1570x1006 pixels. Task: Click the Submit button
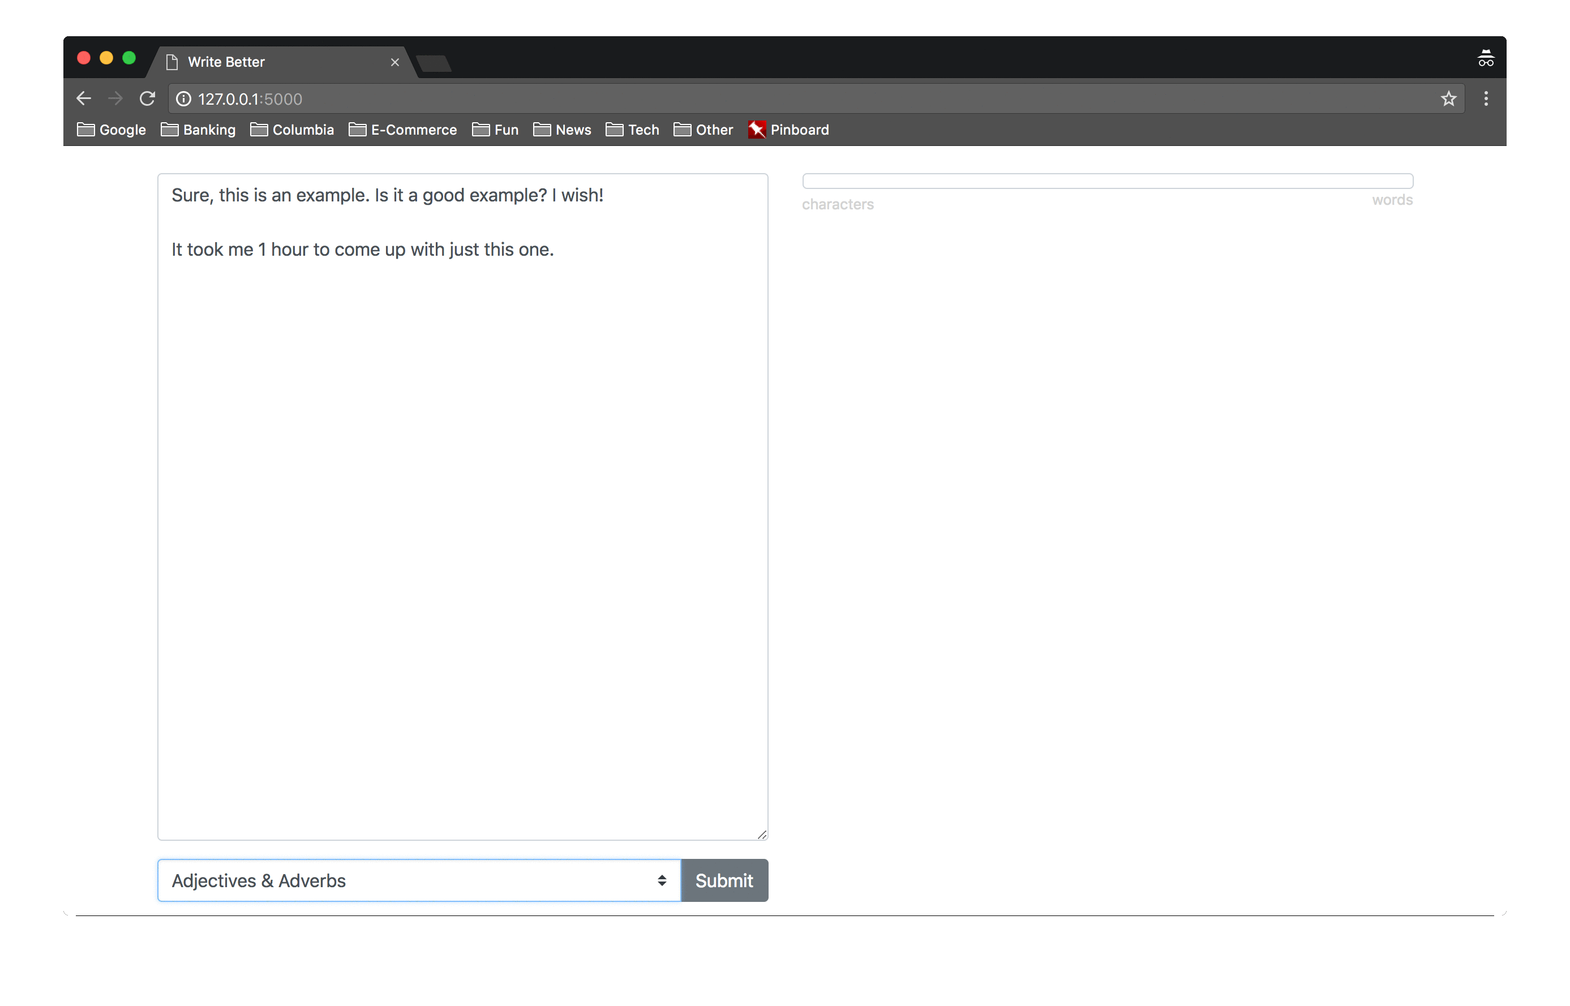coord(724,880)
